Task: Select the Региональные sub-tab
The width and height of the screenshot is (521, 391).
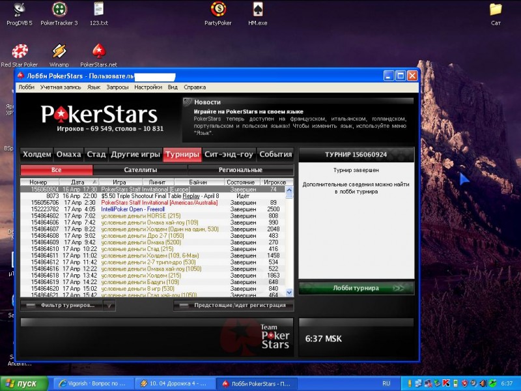Action: [240, 170]
